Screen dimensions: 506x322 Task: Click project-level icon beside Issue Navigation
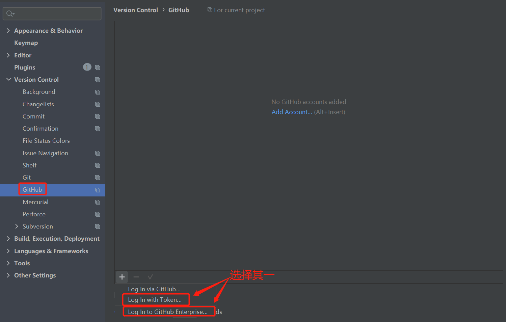click(x=98, y=153)
